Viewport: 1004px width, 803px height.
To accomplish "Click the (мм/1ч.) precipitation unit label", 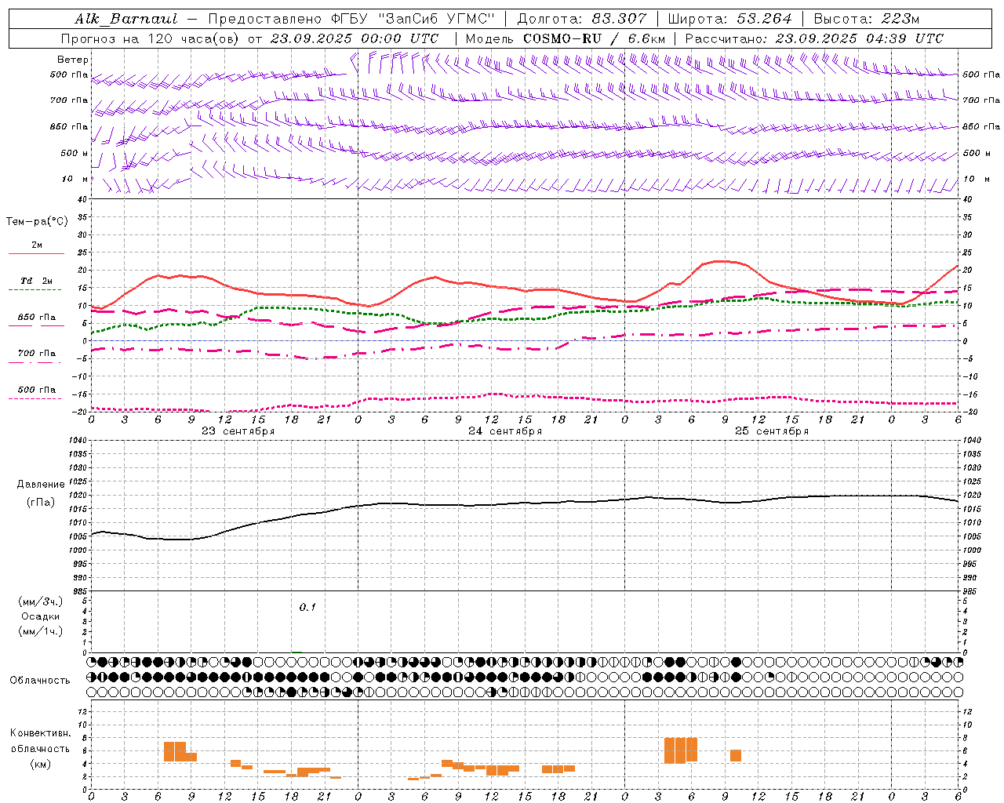I will [40, 631].
